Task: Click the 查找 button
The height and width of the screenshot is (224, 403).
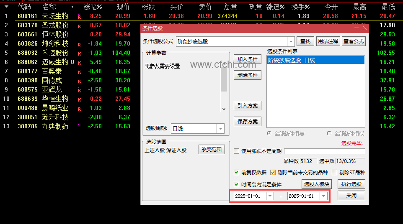Action: (305, 41)
